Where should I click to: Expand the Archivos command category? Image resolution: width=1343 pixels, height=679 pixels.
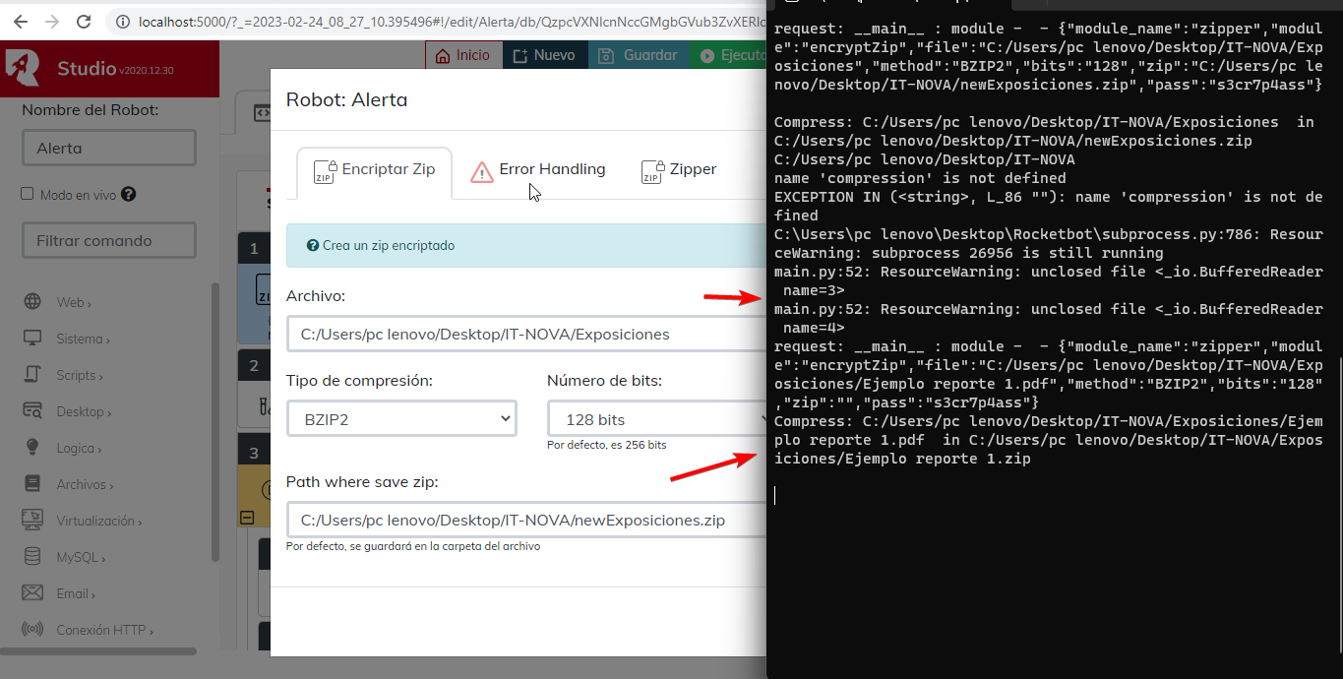[x=83, y=484]
